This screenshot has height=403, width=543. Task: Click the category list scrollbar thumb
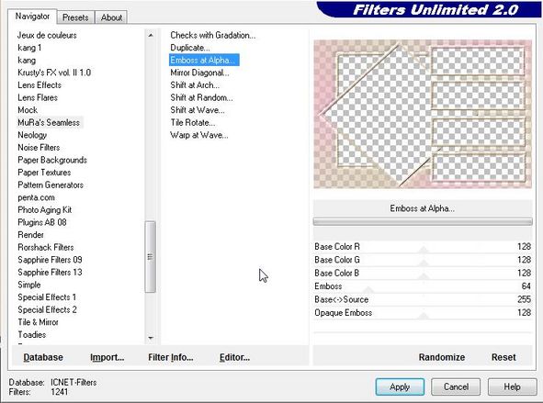point(151,257)
